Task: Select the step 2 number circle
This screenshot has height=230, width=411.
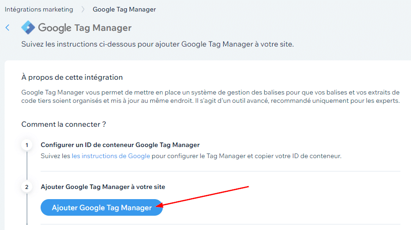Action: pos(27,187)
